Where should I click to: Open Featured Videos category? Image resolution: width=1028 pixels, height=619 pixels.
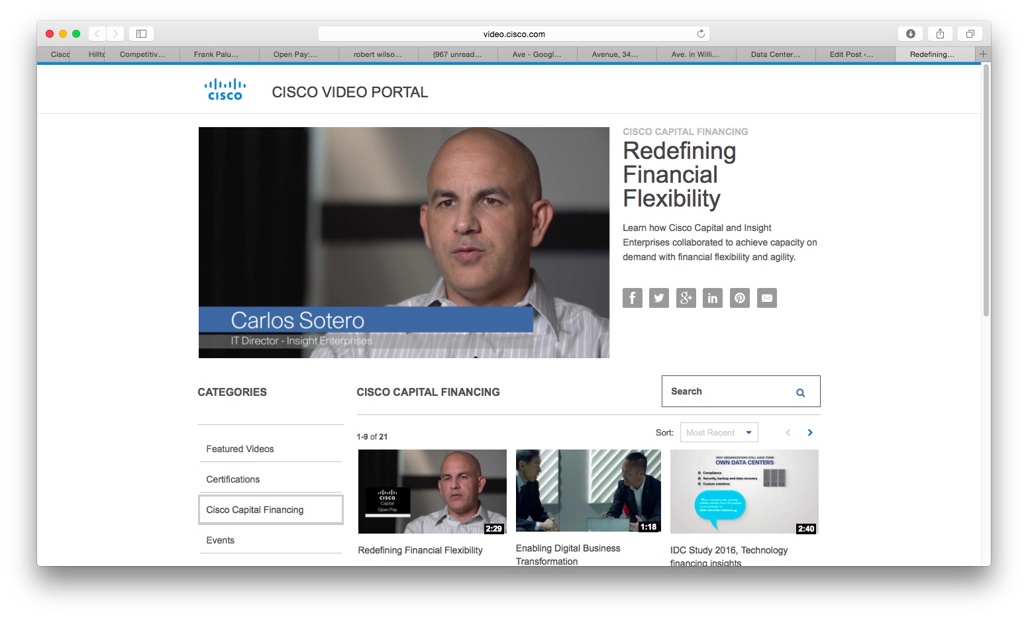point(240,449)
